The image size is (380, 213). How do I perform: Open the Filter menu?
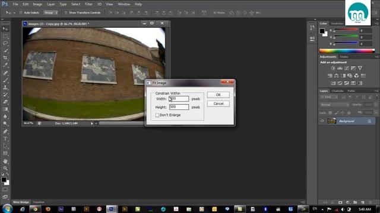[88, 4]
